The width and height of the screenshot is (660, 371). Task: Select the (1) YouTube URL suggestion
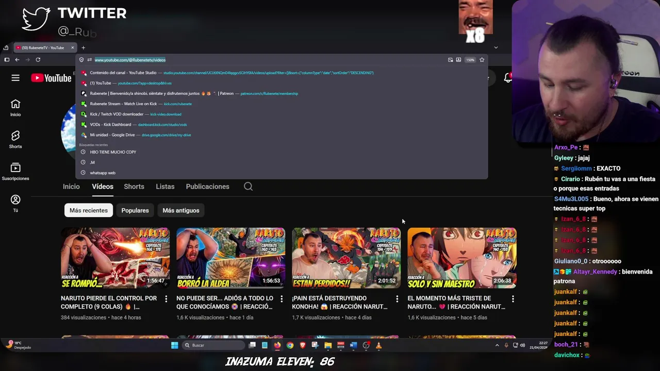(x=282, y=83)
